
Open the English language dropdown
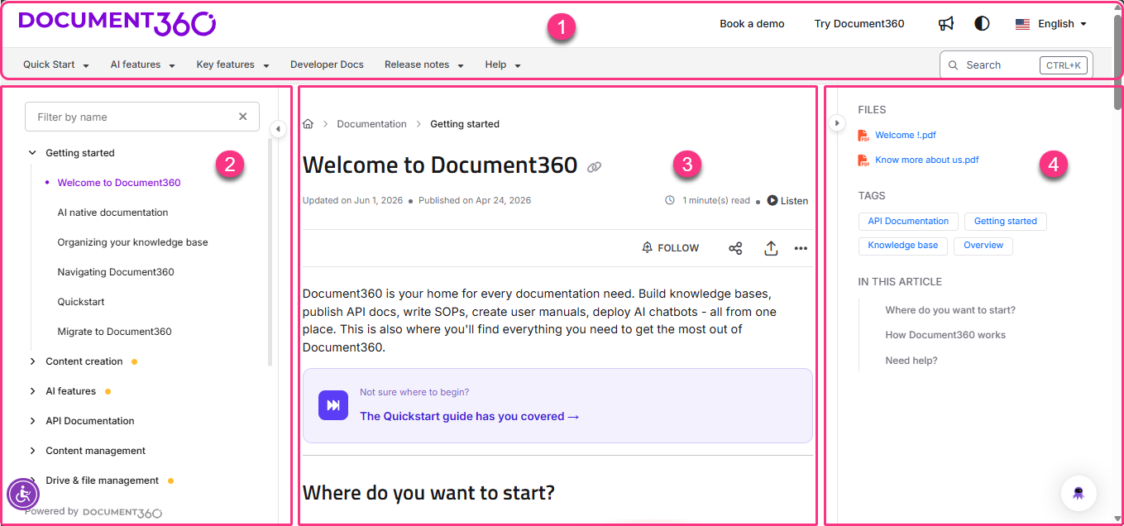click(1051, 24)
